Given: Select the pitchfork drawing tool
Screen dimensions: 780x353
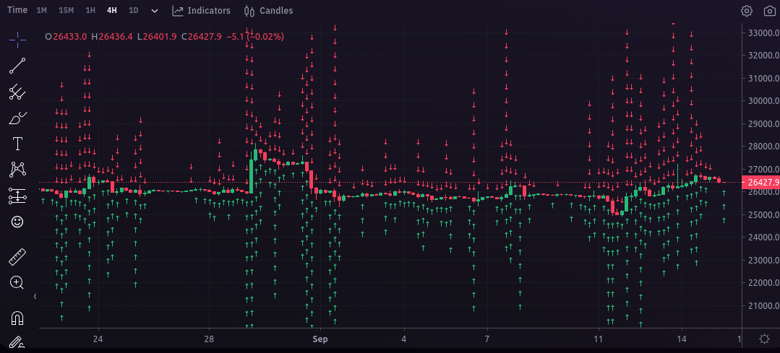Looking at the screenshot, I should click(x=17, y=92).
